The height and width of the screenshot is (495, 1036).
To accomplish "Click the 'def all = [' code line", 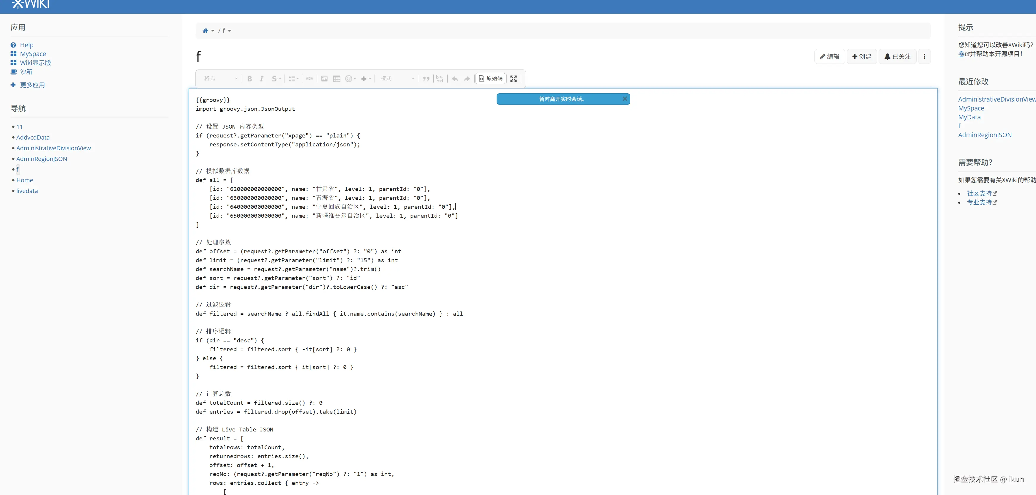I will pyautogui.click(x=214, y=180).
